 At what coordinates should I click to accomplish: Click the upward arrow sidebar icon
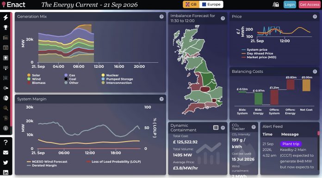[x=6, y=58]
